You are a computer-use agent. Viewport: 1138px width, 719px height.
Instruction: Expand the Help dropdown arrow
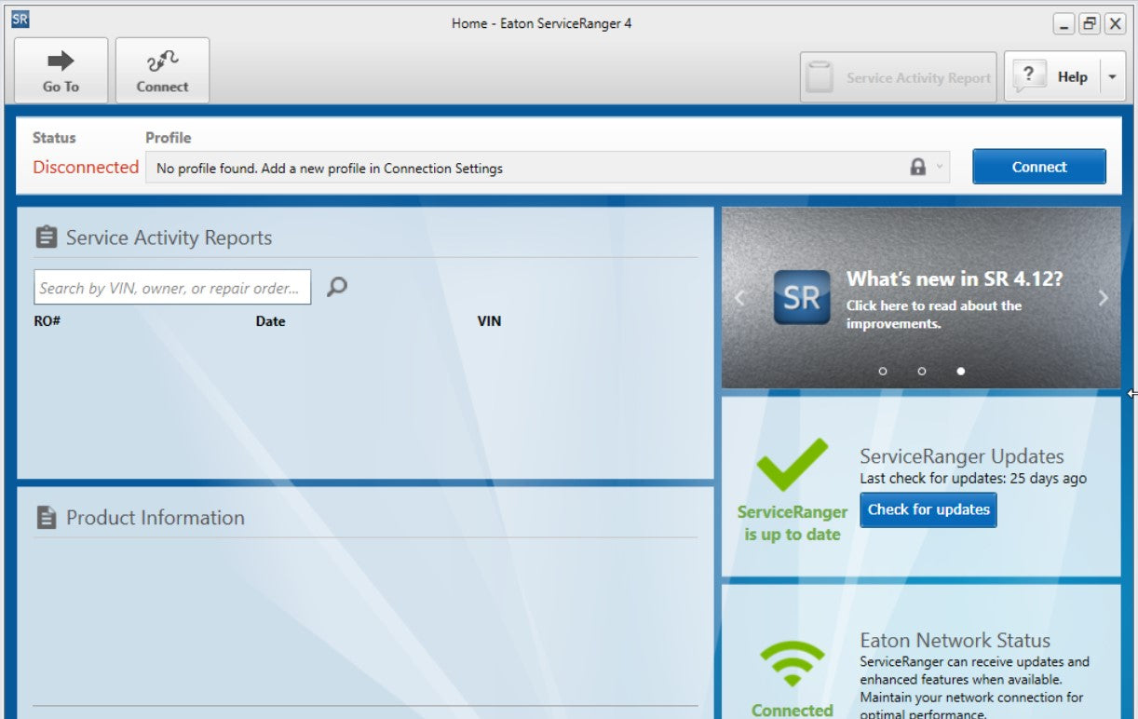1112,77
